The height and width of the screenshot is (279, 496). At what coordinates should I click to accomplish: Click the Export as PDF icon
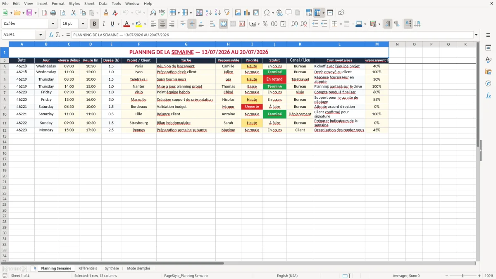point(44,13)
